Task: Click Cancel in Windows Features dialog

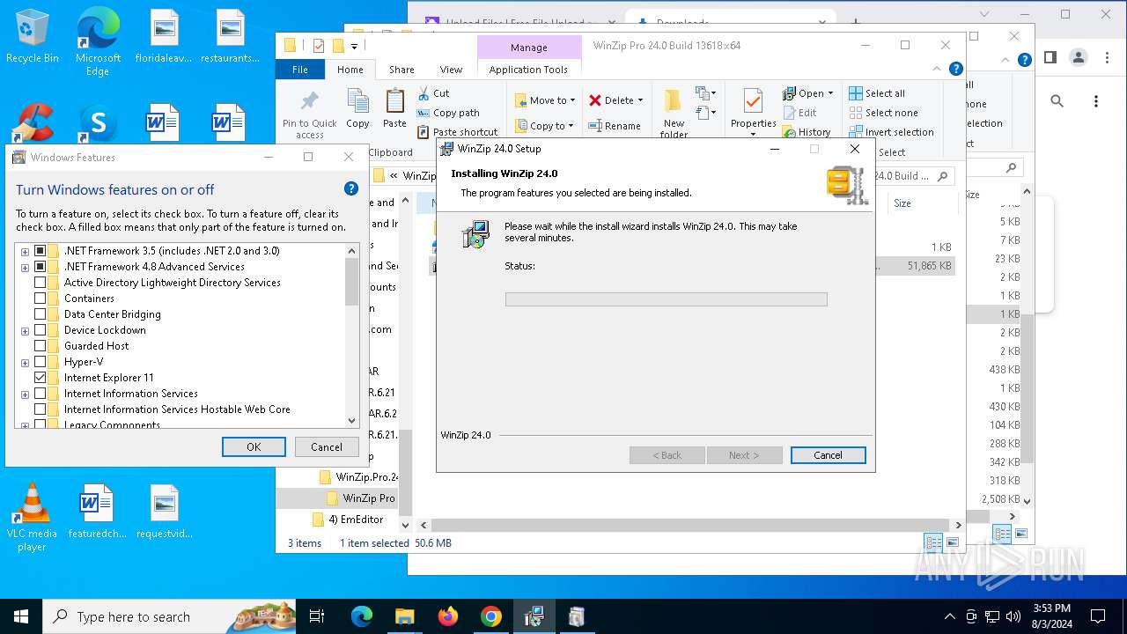Action: click(327, 446)
